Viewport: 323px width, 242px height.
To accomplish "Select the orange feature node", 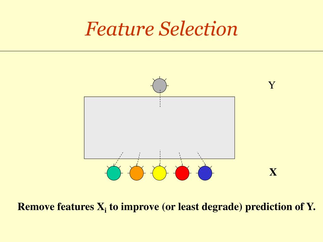I will (137, 173).
